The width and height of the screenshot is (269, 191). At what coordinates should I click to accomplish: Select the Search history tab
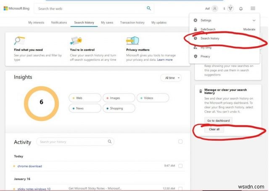84,22
